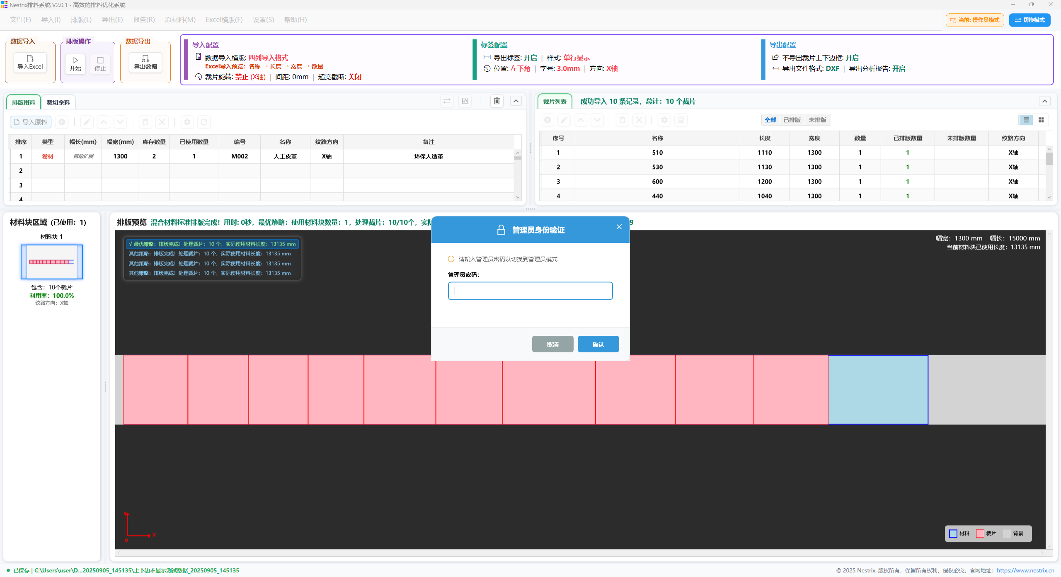Screen dimensions: 1061x577
Task: Switch to the 裁切余料 tab
Action: point(58,102)
